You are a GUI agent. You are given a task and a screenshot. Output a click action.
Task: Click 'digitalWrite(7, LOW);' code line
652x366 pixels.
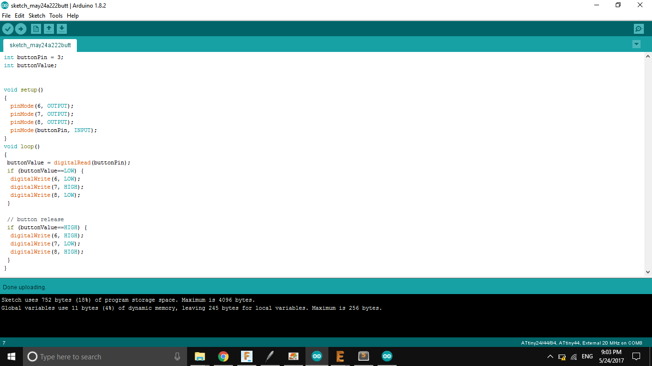point(45,244)
